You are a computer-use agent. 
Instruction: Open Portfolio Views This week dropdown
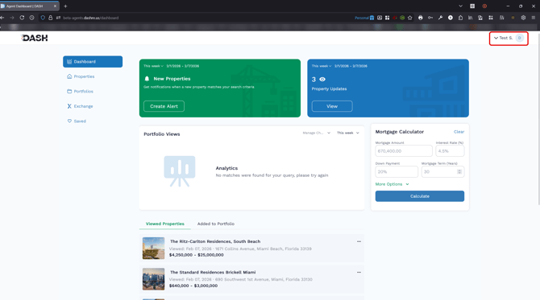tap(348, 133)
